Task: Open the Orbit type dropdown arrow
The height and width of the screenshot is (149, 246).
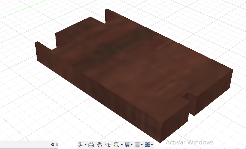Action: 86,145
